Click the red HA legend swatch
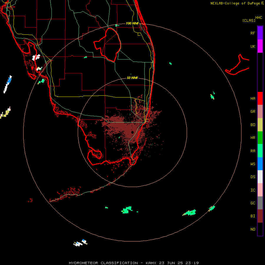Screen dimensions: 265x265 [x=260, y=98]
